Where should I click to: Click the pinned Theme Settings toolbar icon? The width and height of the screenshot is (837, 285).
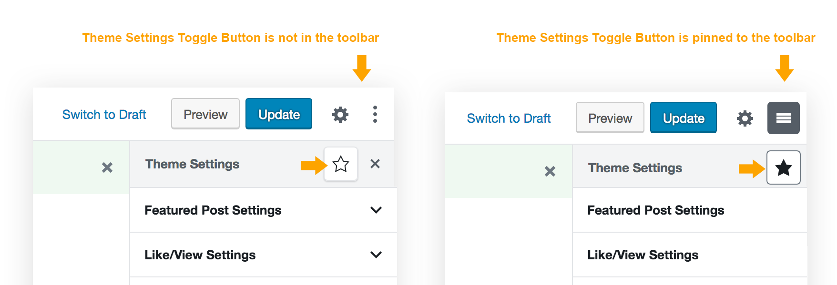(x=784, y=118)
